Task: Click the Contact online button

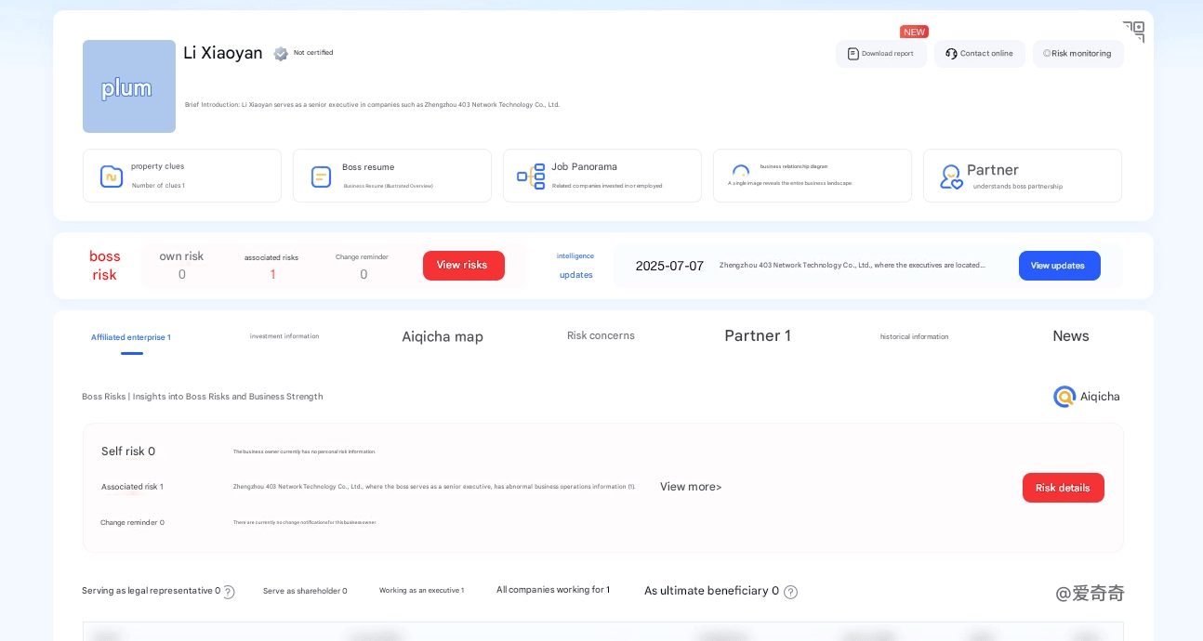Action: (x=979, y=54)
